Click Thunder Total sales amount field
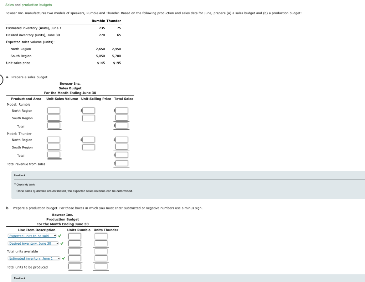This screenshot has height=282, width=365. (122, 155)
